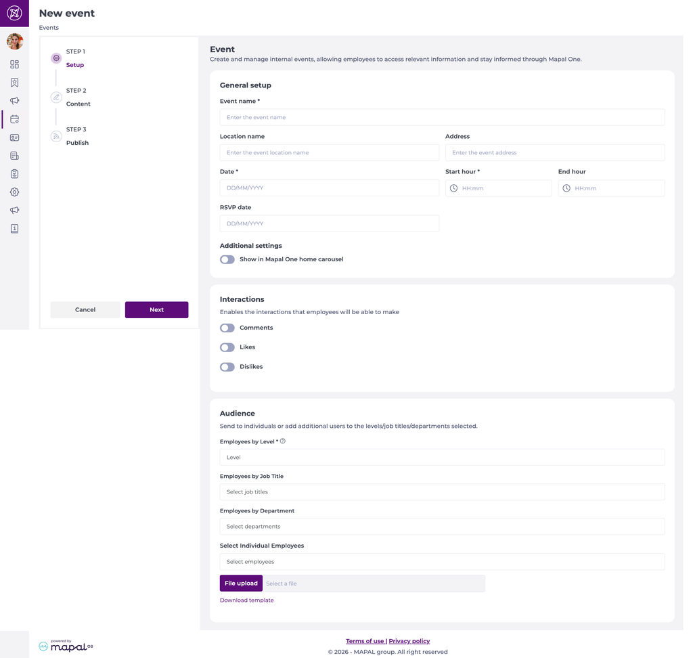The height and width of the screenshot is (658, 693).
Task: Open the ID card icon in sidebar
Action: click(x=15, y=137)
